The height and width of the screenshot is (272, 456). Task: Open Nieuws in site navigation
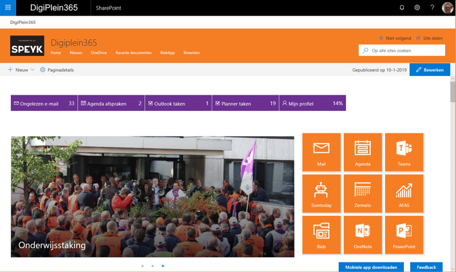76,53
